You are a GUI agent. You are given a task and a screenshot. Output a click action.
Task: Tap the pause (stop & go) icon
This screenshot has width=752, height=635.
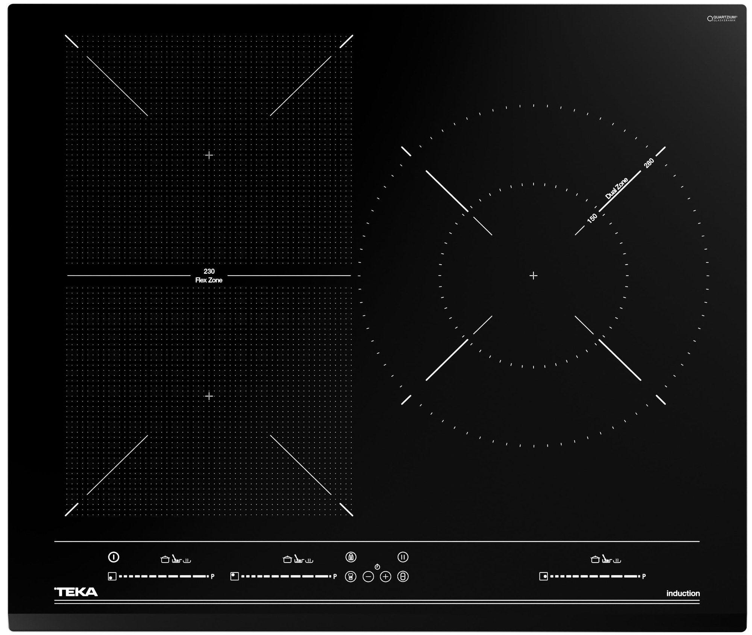403,557
